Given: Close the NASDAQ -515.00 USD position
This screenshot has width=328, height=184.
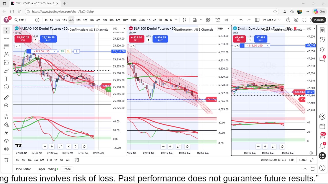Looking at the screenshot, I should pyautogui.click(x=54, y=51).
